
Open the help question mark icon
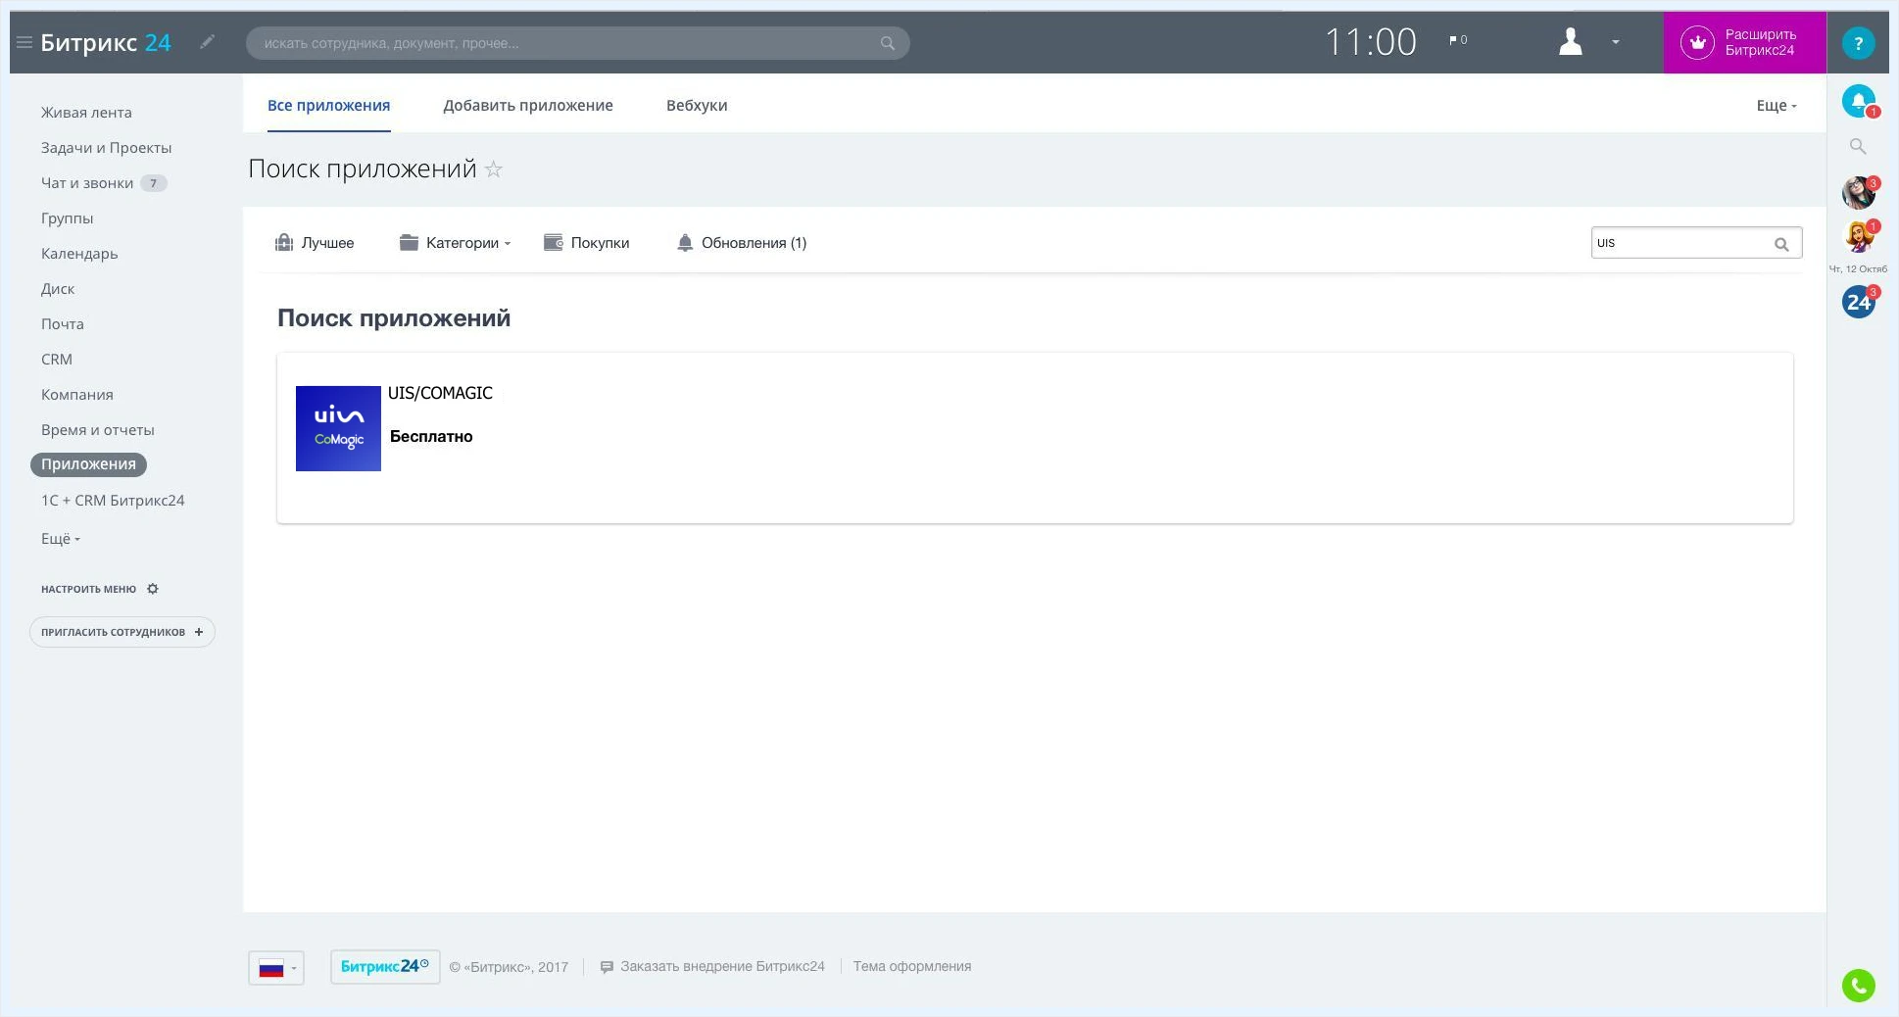pos(1859,43)
